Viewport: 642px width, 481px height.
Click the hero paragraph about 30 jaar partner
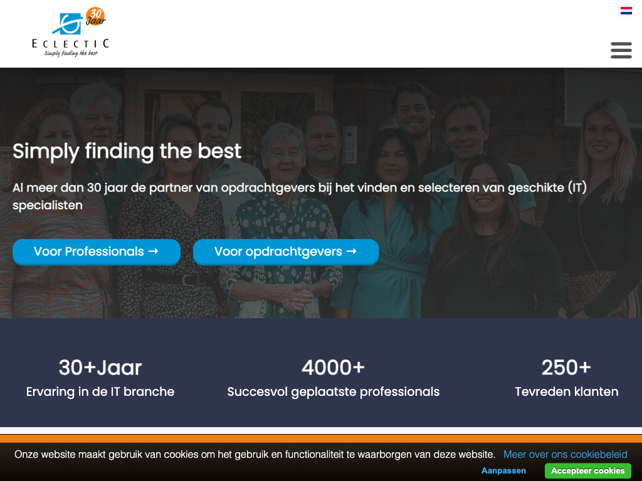[x=300, y=196]
